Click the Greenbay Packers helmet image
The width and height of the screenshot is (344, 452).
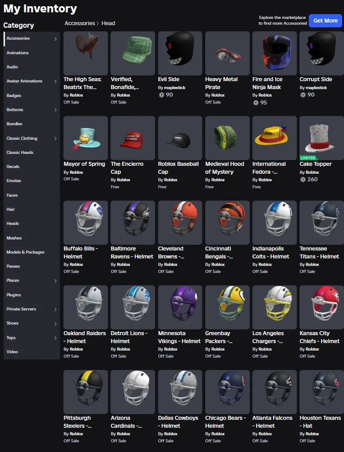tap(227, 307)
